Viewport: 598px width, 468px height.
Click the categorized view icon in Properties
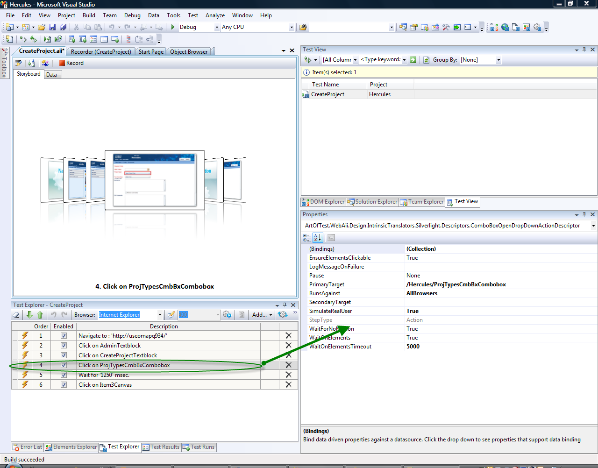[307, 238]
